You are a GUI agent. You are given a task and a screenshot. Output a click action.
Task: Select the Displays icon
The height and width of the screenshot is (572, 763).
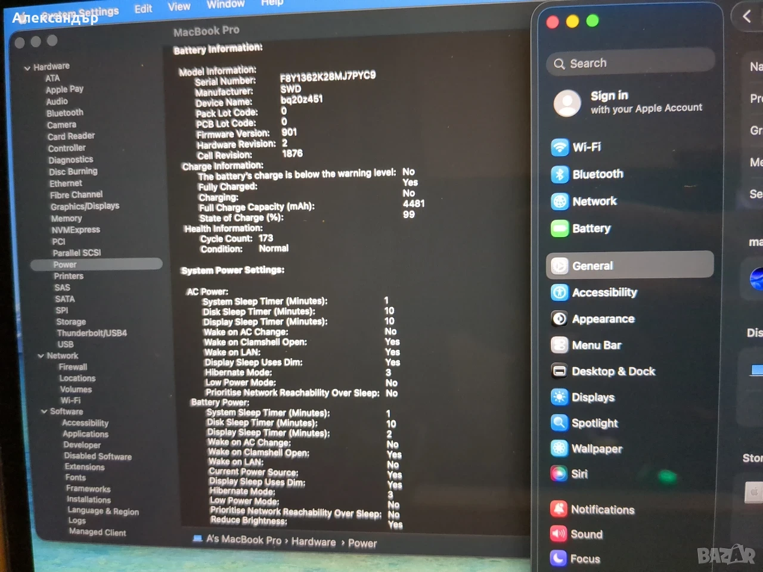[x=559, y=397]
